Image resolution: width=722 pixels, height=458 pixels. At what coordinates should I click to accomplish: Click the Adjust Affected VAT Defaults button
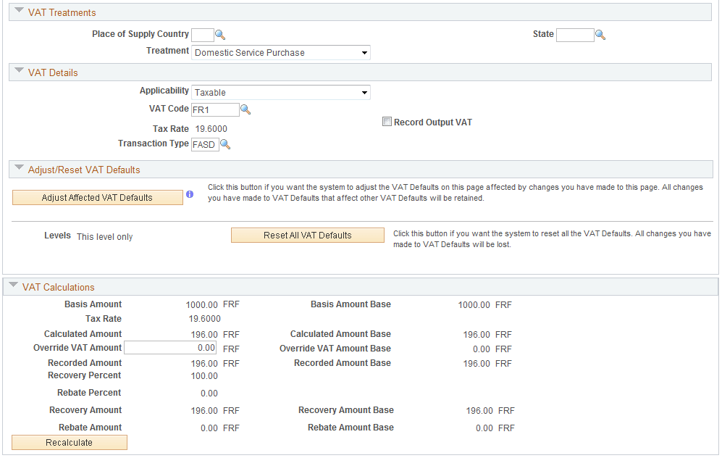pyautogui.click(x=97, y=197)
